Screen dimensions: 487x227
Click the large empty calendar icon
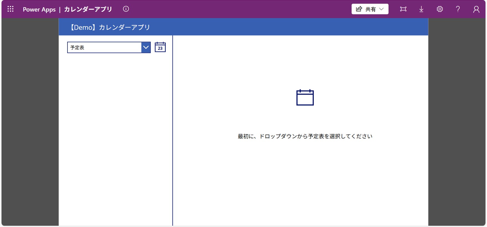coord(305,98)
